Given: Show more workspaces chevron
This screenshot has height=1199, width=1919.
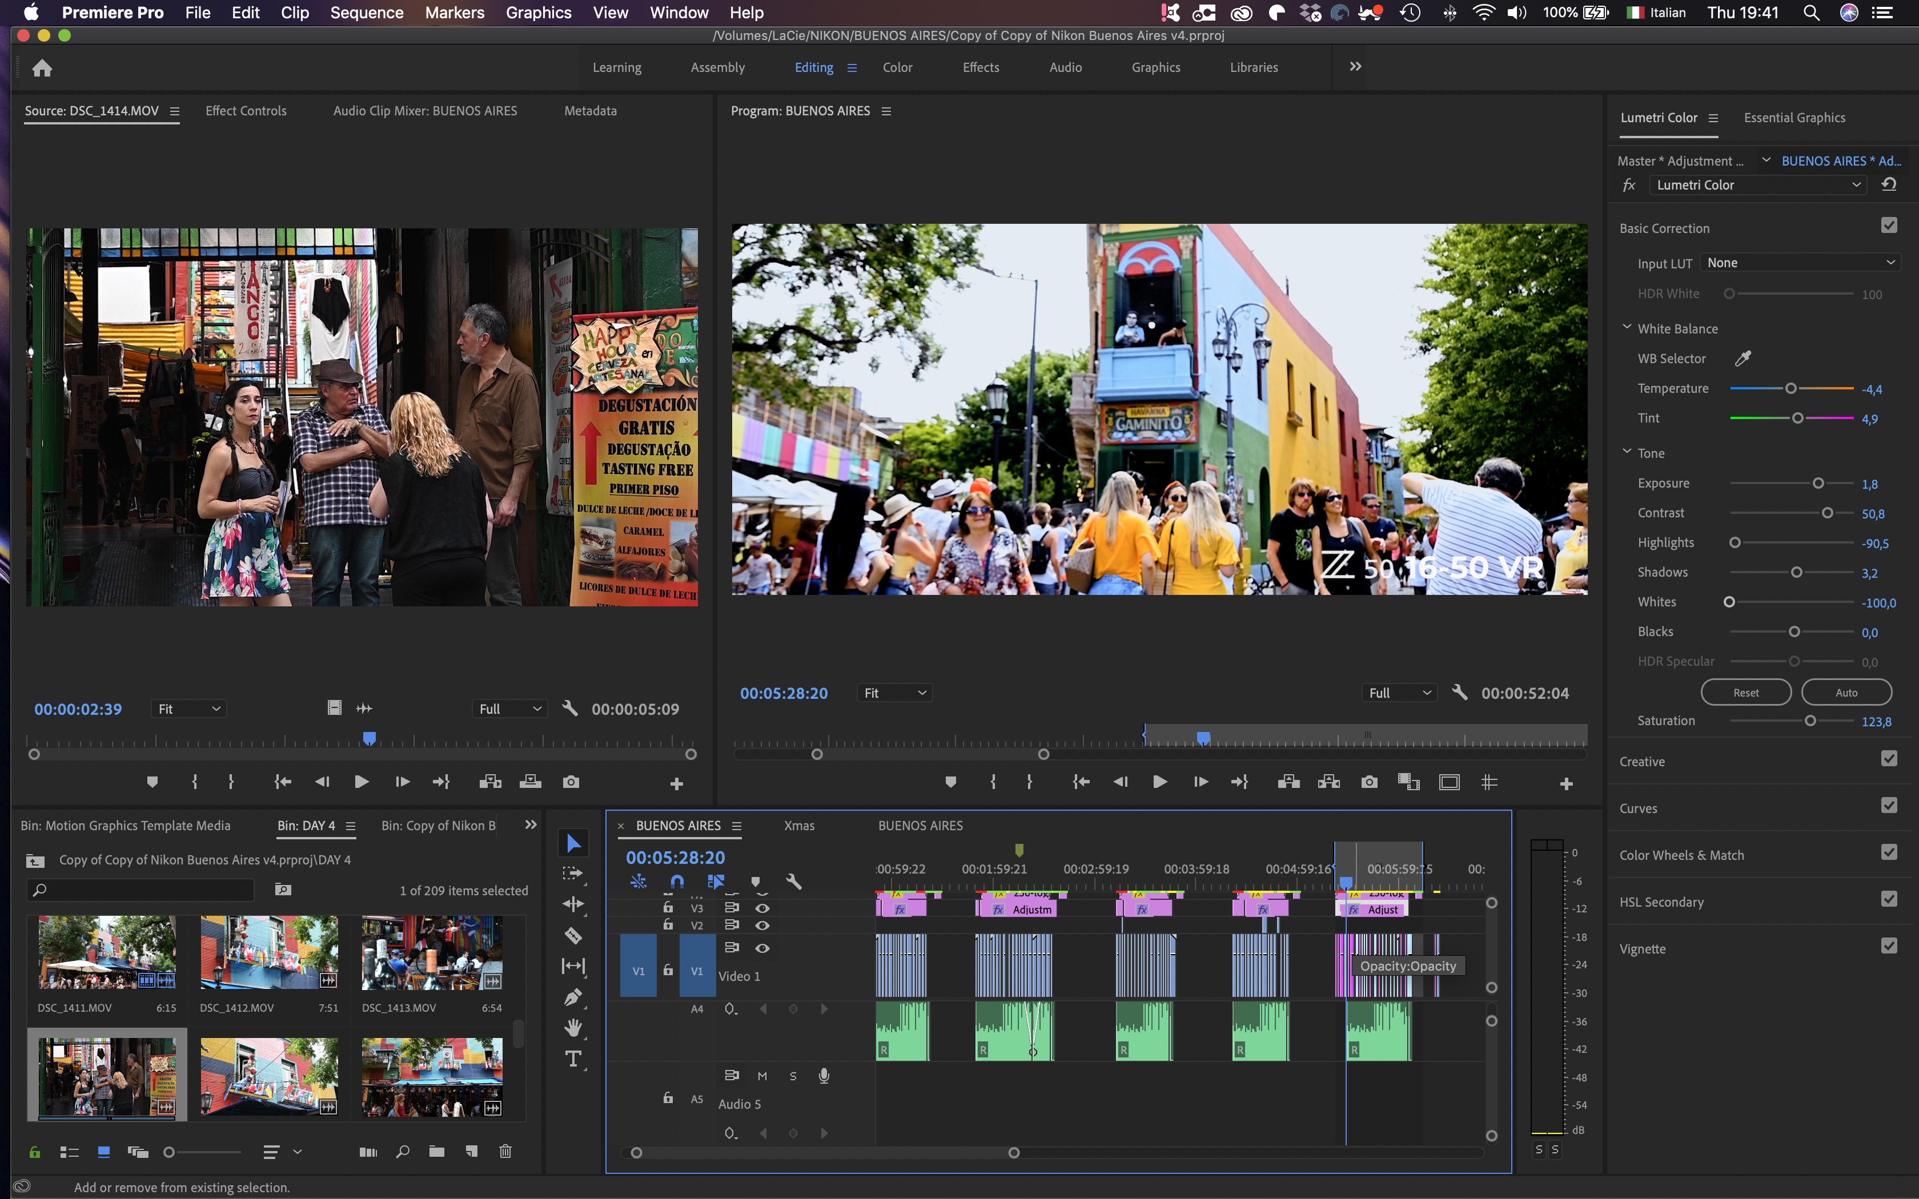Looking at the screenshot, I should point(1355,67).
